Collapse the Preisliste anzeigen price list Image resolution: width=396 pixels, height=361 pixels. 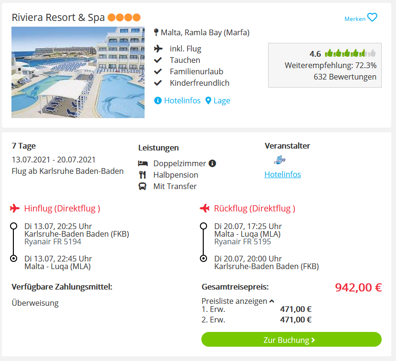click(238, 301)
